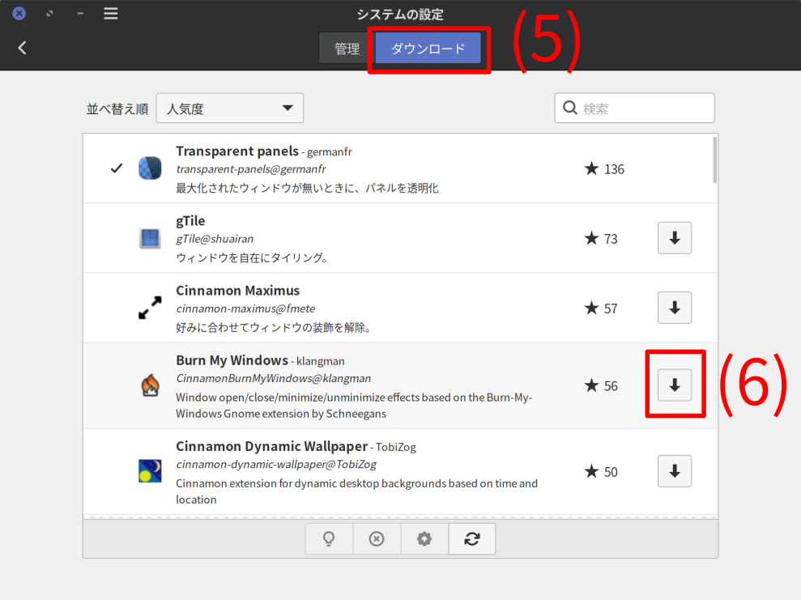Screen dimensions: 801x600
Task: Click the gear update button
Action: pyautogui.click(x=424, y=539)
